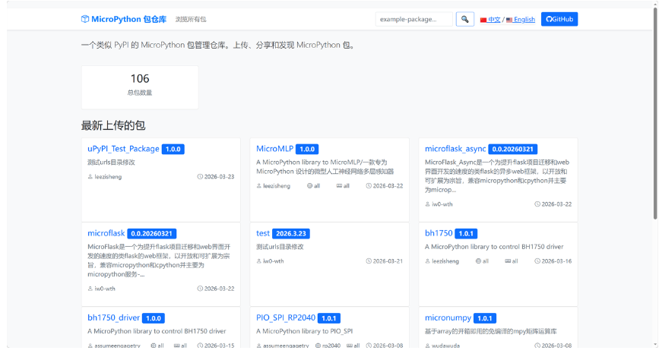Click the search magnifier button
The width and height of the screenshot is (659, 360).
pyautogui.click(x=465, y=19)
